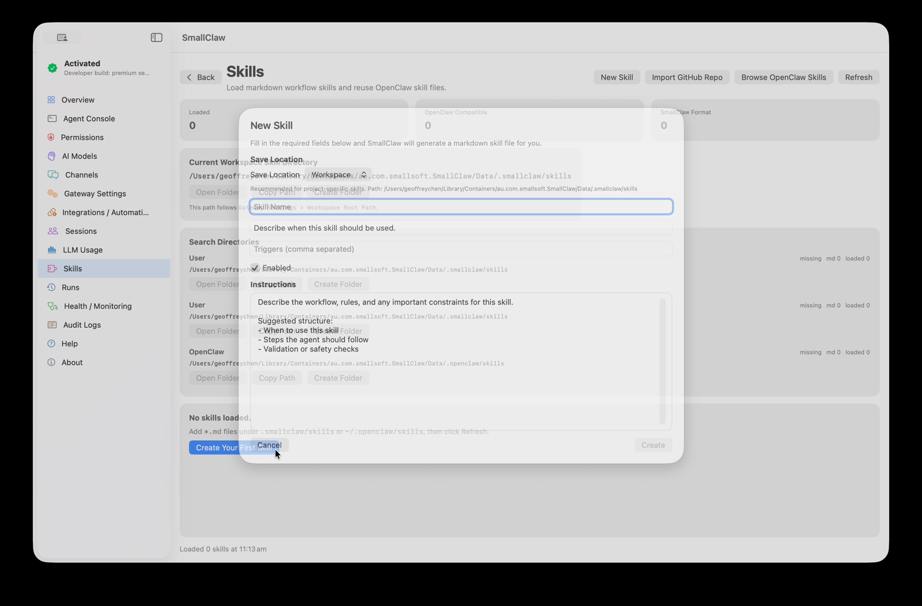The image size is (922, 606).
Task: Click the Refresh button
Action: (x=858, y=77)
